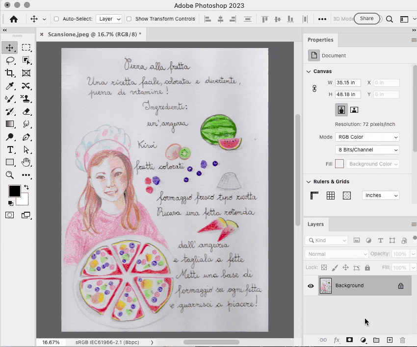Select the Horizontal Type tool
This screenshot has height=347, width=417.
[x=10, y=149]
